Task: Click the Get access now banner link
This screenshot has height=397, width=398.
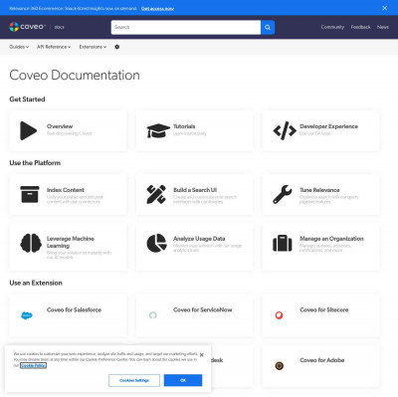Action: [157, 8]
